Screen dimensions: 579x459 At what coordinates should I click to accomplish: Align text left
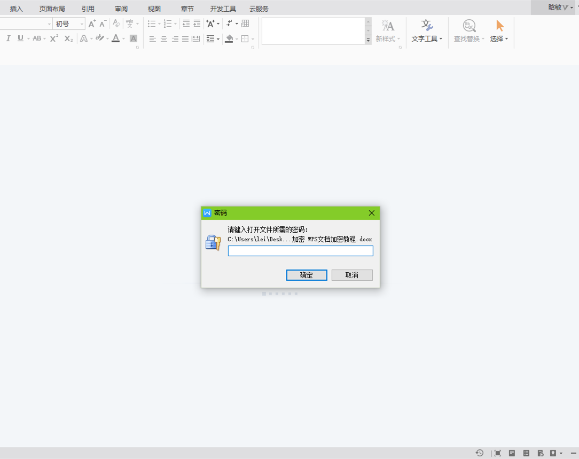[x=153, y=38]
